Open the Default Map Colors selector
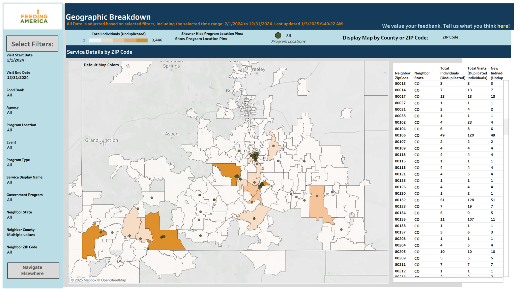This screenshot has width=518, height=291. [x=101, y=65]
